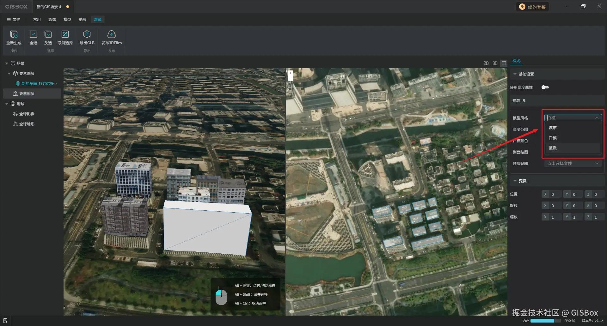Click the 新的GIS场景-4 document tab

[52, 7]
